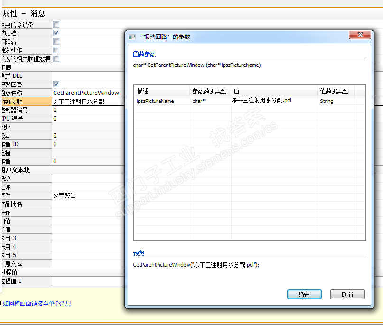Select the 连接 property row
383x325 pixels.
coord(26,153)
